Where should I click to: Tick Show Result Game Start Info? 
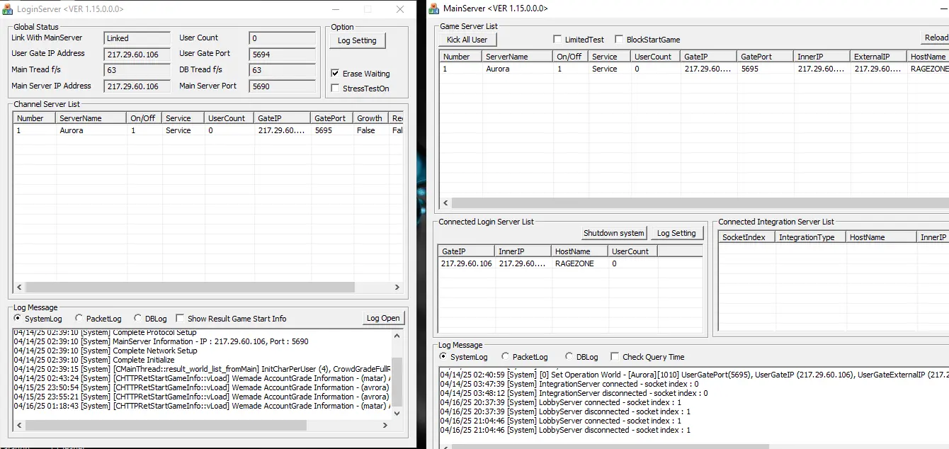click(180, 319)
